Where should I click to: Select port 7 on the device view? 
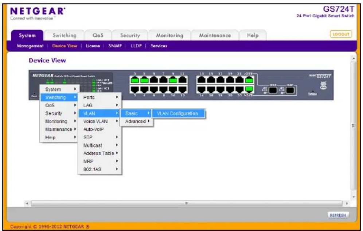click(163, 80)
